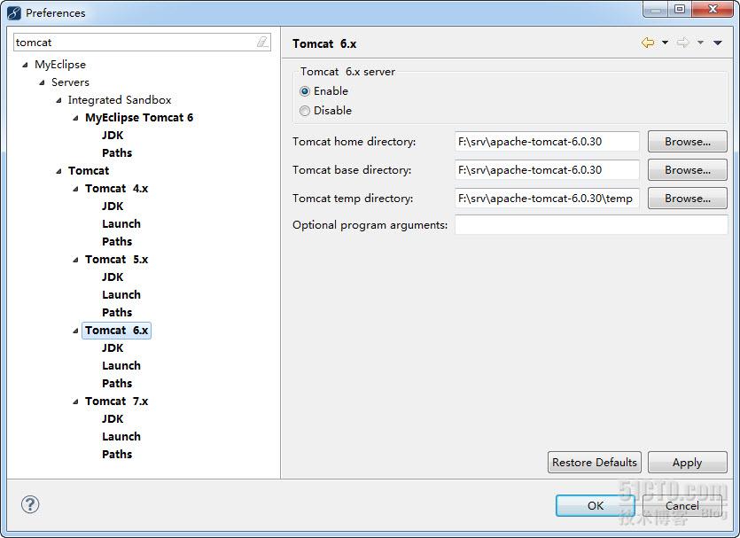This screenshot has width=740, height=538.
Task: Browse for Tomcat base directory
Action: [687, 170]
